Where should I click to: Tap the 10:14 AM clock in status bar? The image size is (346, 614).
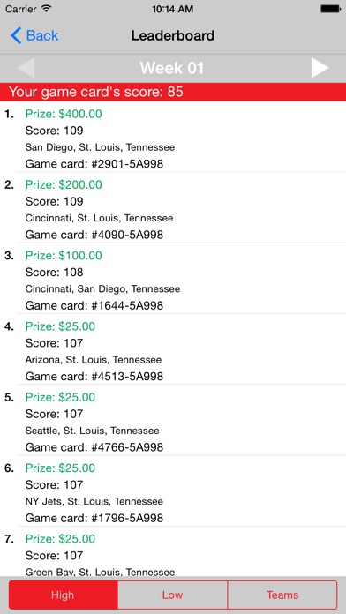tap(173, 9)
